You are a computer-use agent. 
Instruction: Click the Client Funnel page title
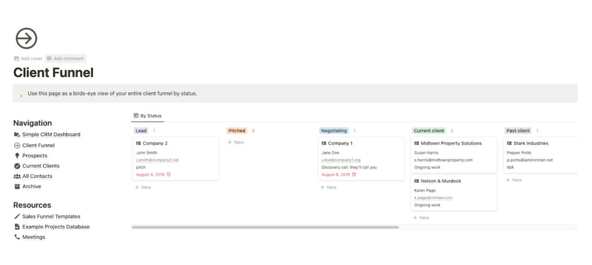pyautogui.click(x=53, y=72)
